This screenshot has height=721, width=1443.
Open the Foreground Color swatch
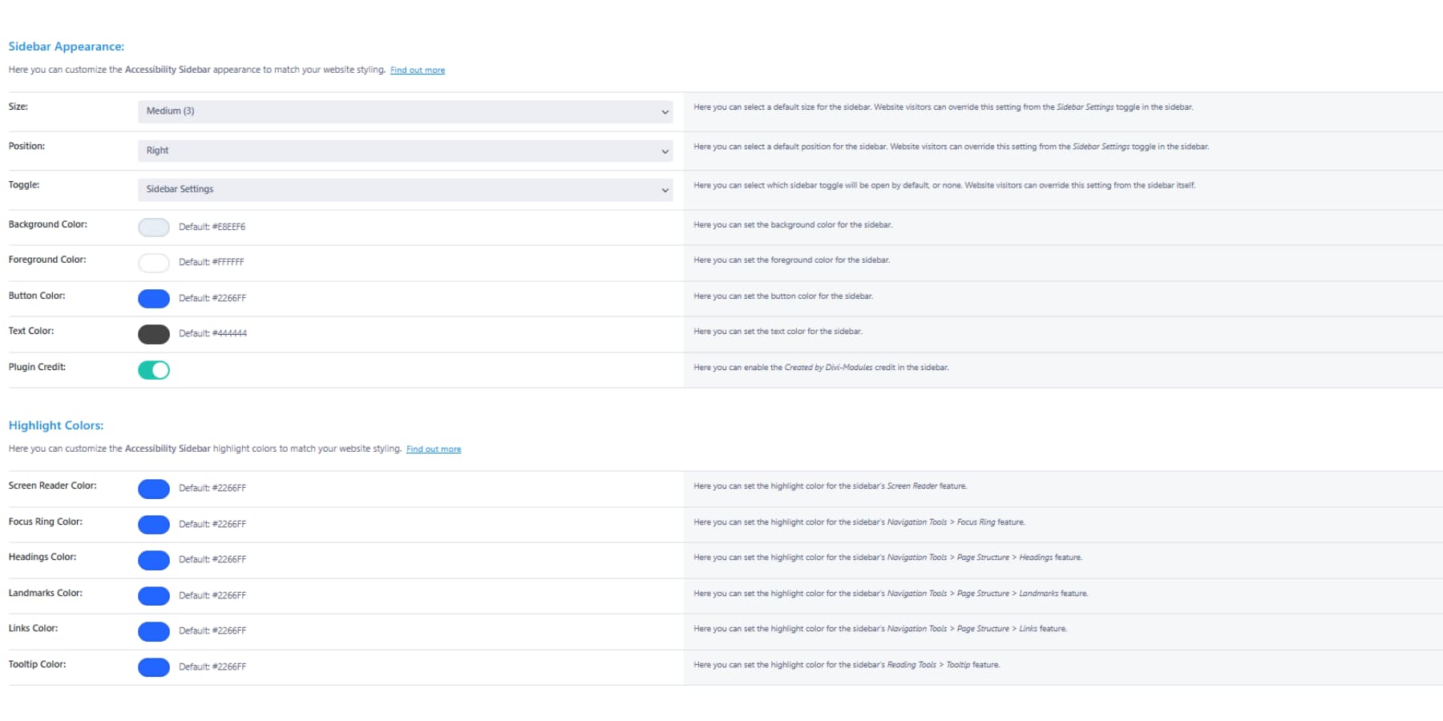pos(154,262)
